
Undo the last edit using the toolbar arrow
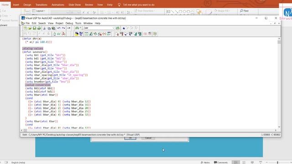(59, 28)
